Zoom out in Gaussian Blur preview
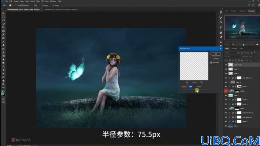This screenshot has width=260, height=146. tap(187, 82)
